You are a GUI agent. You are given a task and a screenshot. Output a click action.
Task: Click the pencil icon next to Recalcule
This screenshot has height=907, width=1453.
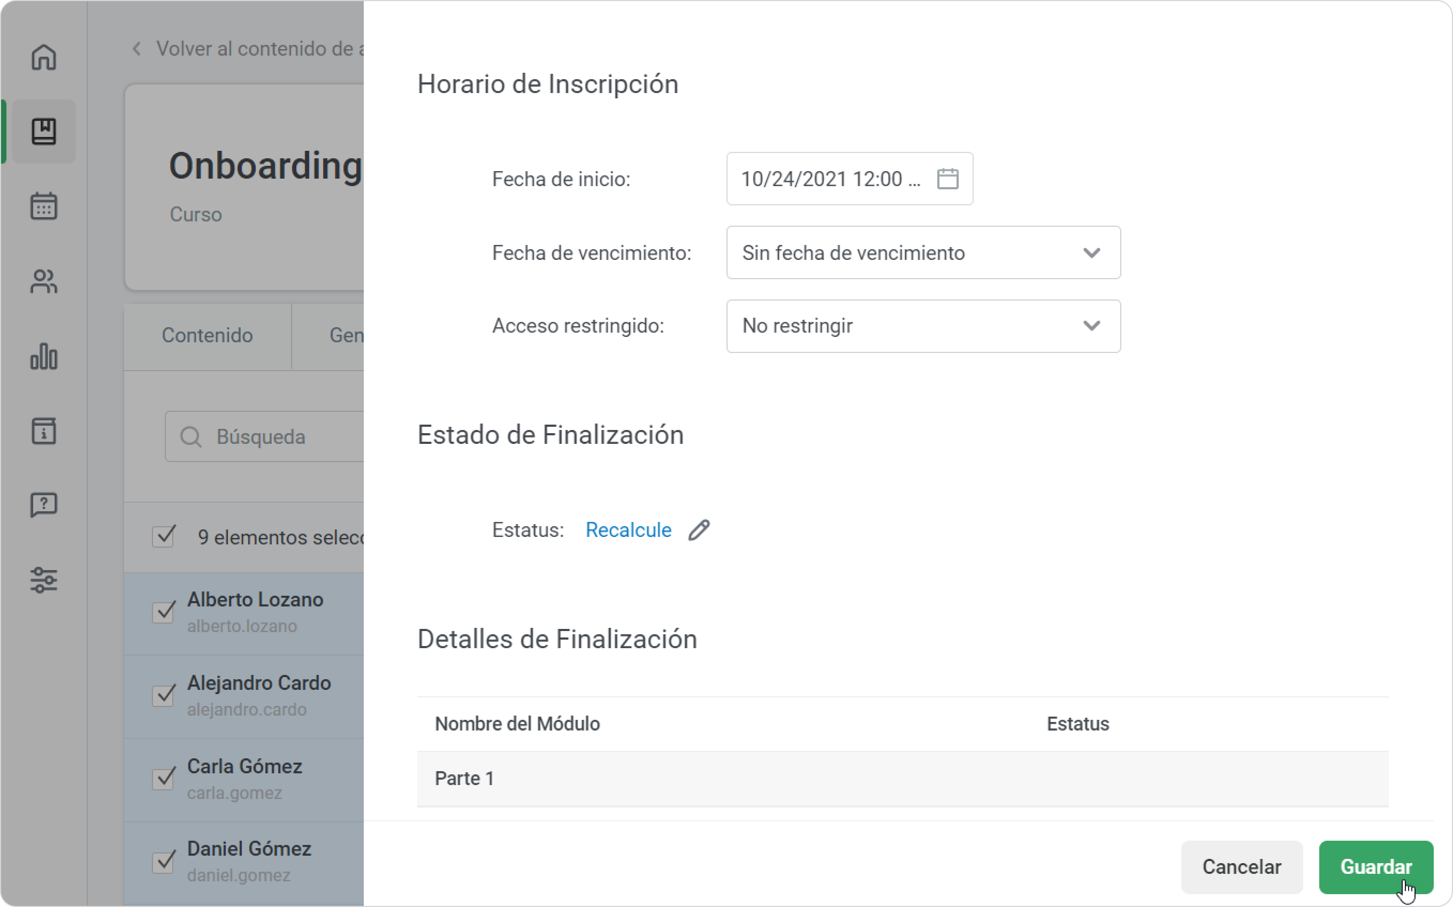[699, 531]
